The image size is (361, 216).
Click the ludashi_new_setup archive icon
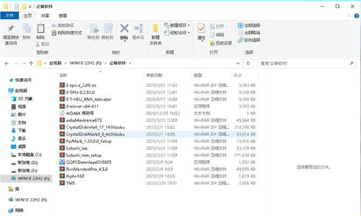tap(62, 155)
